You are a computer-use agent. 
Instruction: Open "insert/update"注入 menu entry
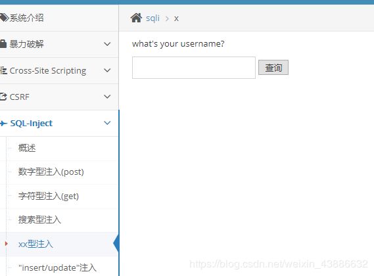(57, 267)
